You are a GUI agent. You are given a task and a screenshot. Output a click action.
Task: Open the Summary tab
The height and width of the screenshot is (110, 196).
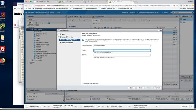point(82,20)
